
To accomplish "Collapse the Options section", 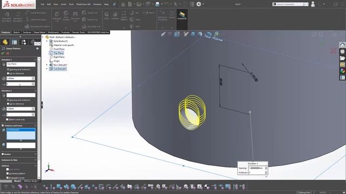I will (35, 165).
